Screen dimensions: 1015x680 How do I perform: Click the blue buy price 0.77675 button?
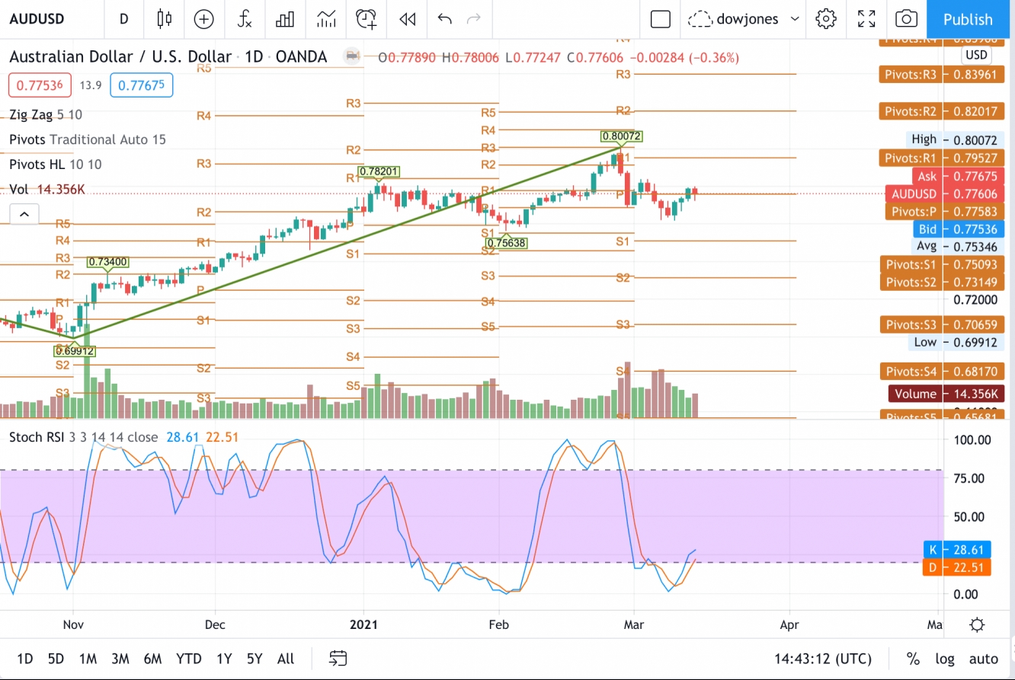click(x=141, y=85)
